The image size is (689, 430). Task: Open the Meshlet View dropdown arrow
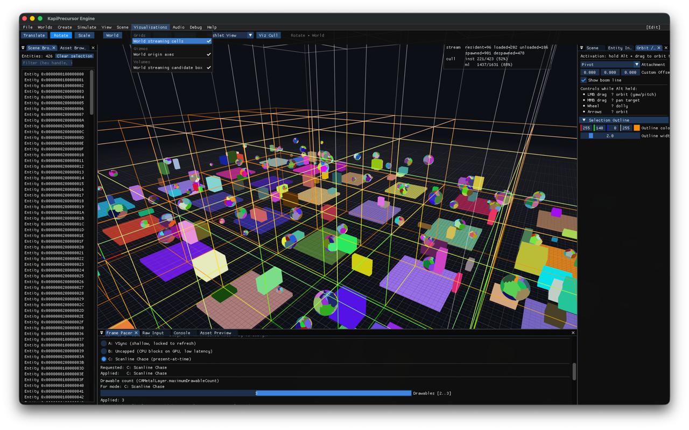tap(250, 36)
